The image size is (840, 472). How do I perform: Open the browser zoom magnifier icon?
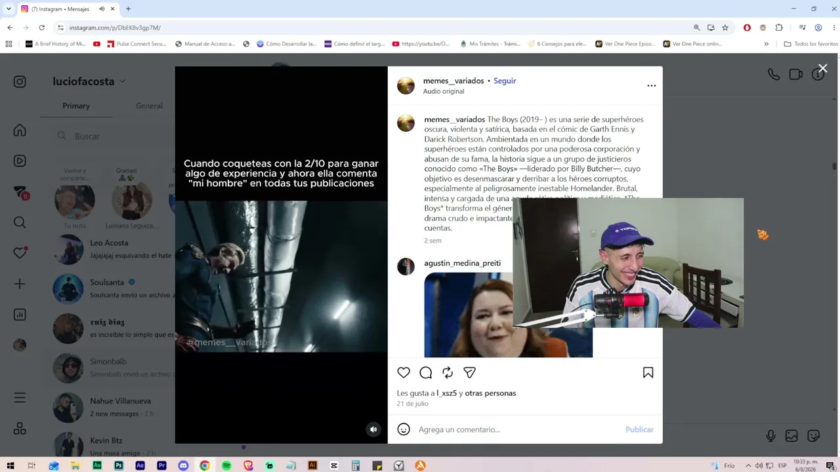tap(696, 28)
